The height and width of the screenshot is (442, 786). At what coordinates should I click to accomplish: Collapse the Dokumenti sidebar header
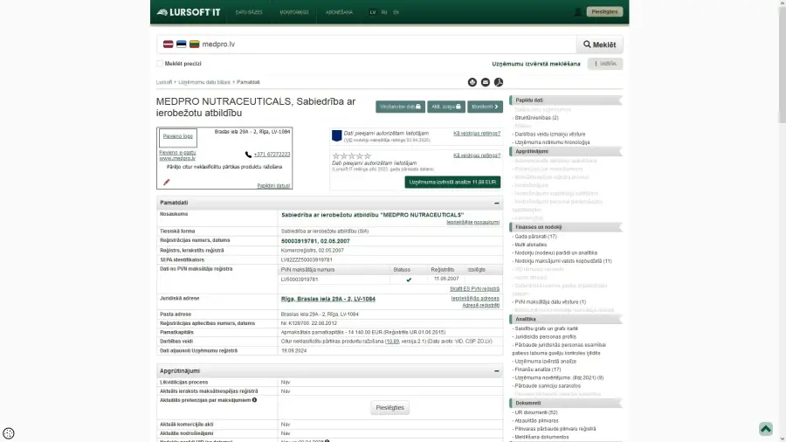click(x=565, y=403)
